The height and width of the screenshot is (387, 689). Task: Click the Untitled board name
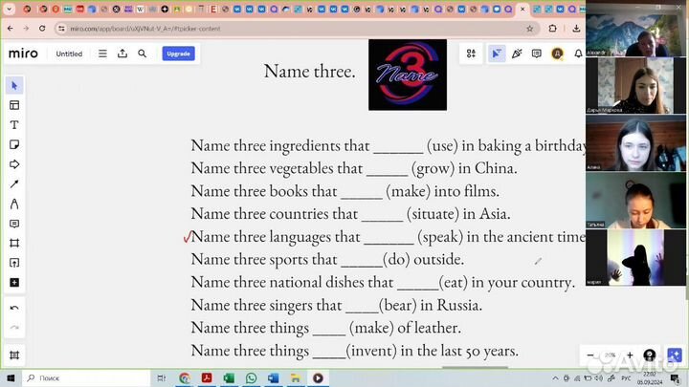(69, 54)
